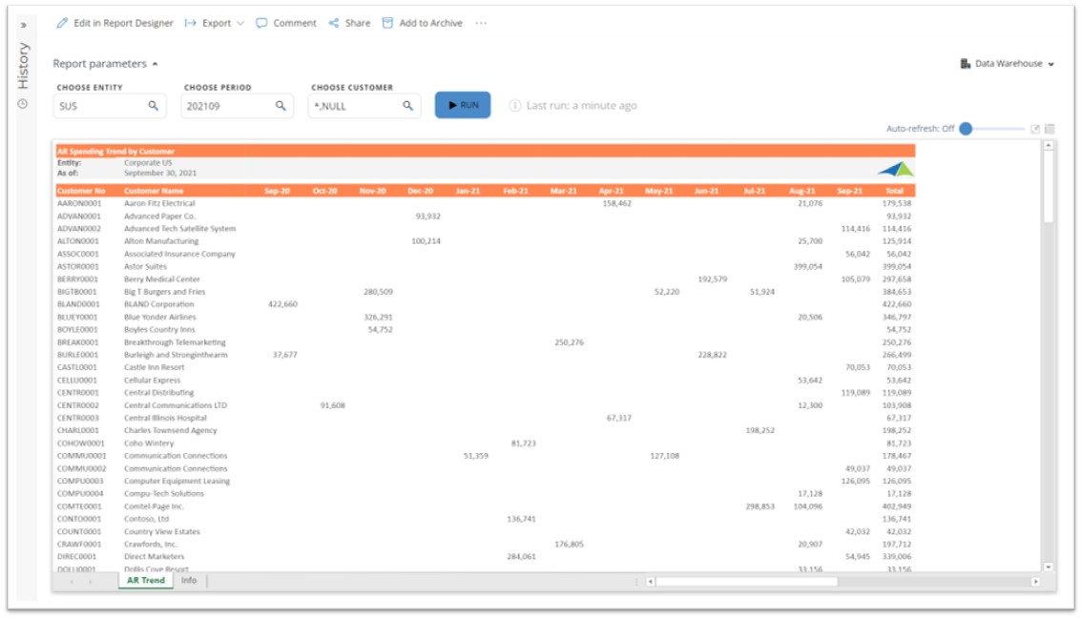Click the History clock icon
The width and height of the screenshot is (1082, 619).
[23, 104]
